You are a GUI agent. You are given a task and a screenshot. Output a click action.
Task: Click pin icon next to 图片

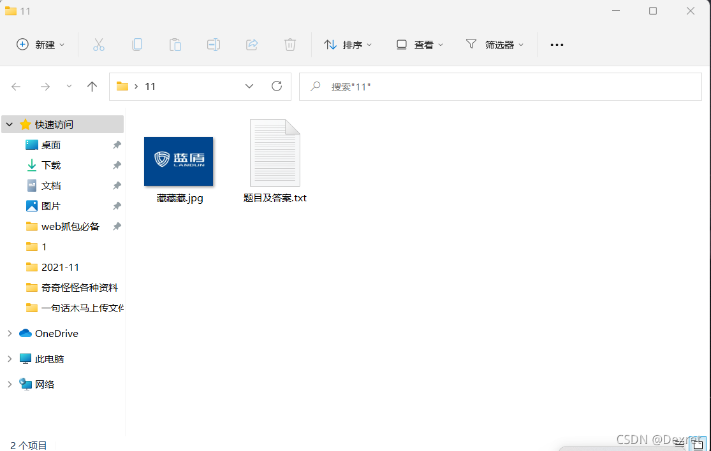pos(117,206)
